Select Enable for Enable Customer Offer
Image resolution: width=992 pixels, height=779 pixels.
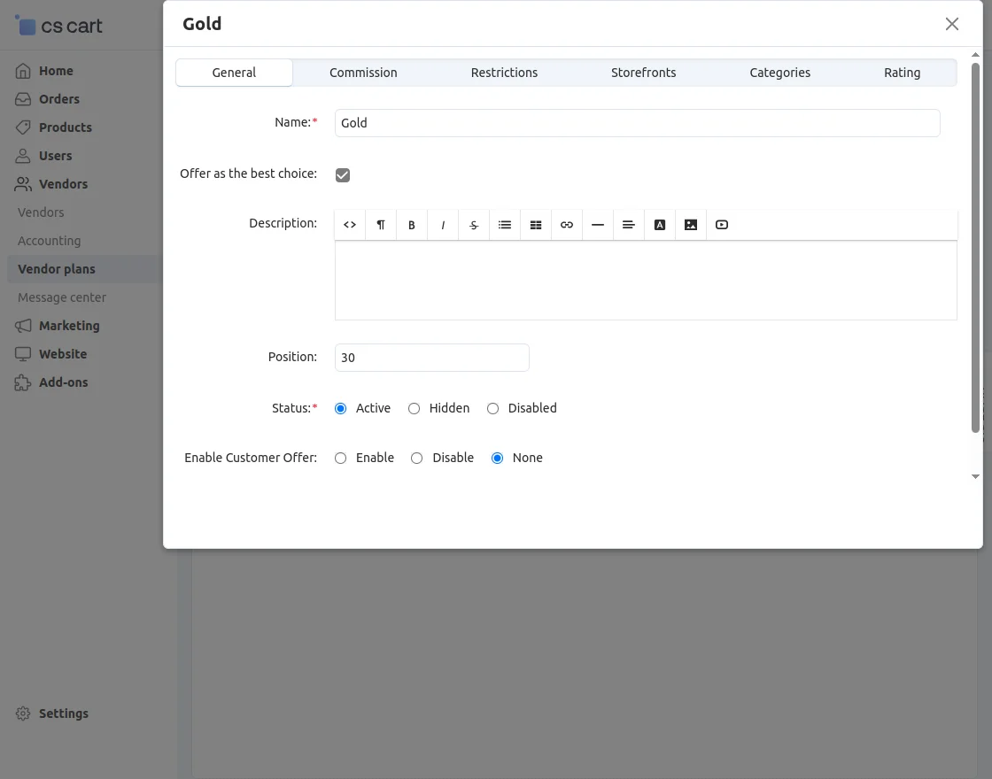340,459
